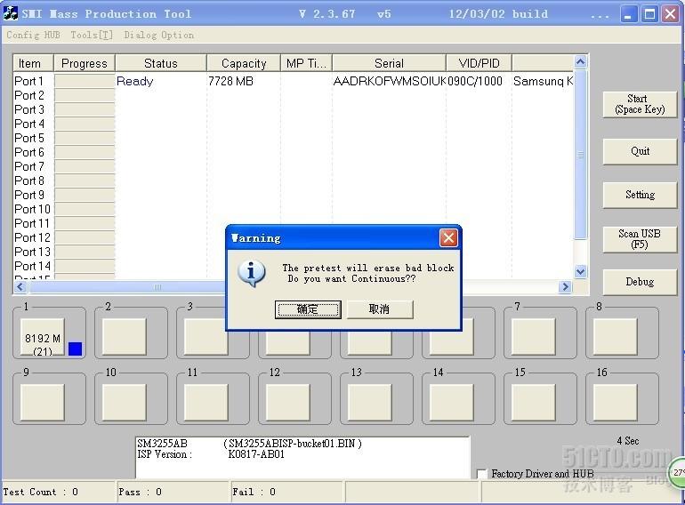Click the vertical scrollbar thumb

(580, 154)
